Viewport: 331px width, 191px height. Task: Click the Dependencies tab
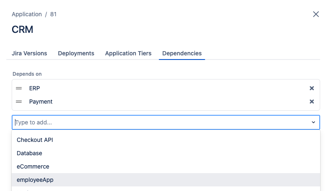pyautogui.click(x=182, y=53)
